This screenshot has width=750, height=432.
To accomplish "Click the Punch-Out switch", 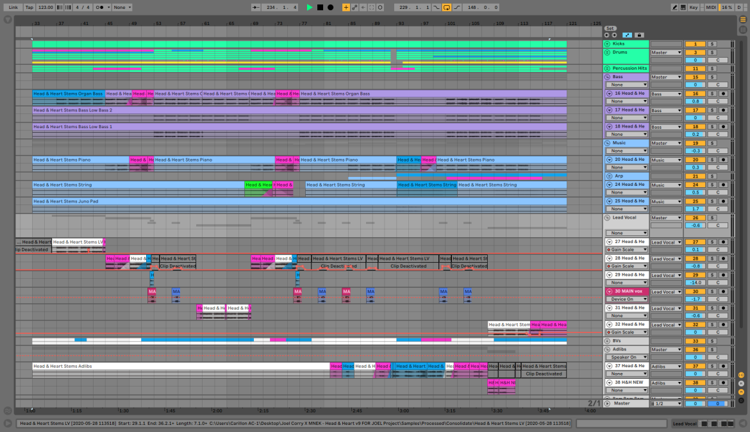I will (457, 7).
